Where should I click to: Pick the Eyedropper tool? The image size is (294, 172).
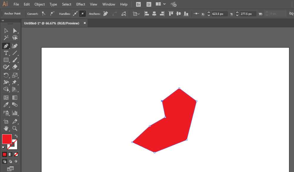[6, 105]
